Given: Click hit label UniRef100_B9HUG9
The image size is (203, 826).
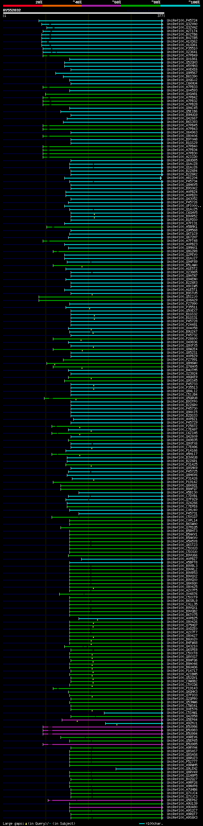Looking at the screenshot, I should (x=182, y=115).
